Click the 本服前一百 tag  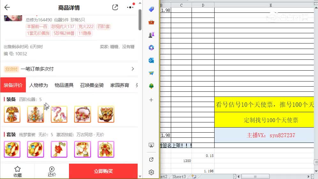click(x=37, y=27)
